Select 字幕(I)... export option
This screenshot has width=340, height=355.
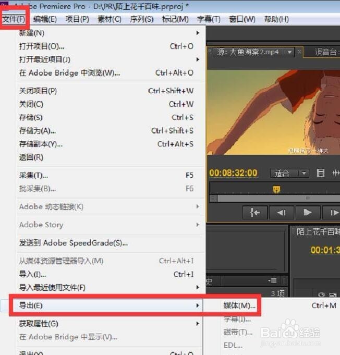237,319
